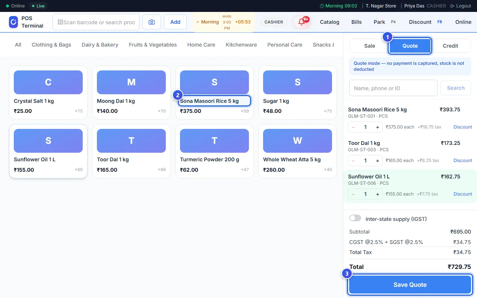This screenshot has height=298, width=477.
Task: Open the Online orders menu
Action: pyautogui.click(x=463, y=22)
